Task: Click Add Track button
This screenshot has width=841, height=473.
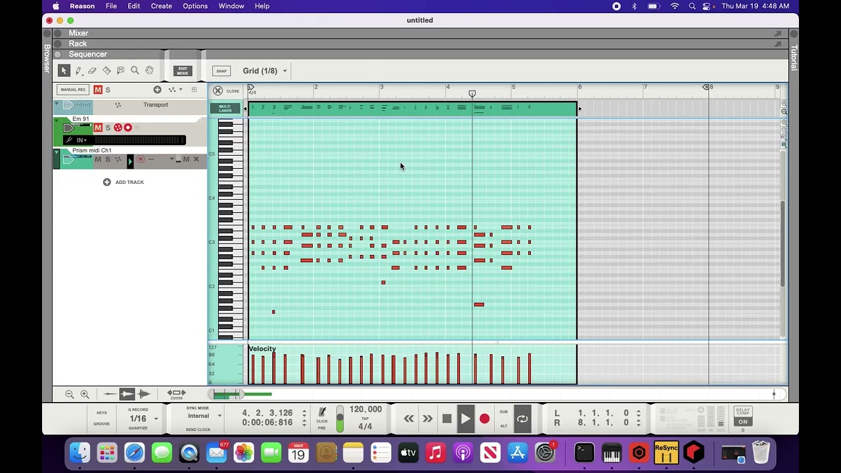Action: coord(124,182)
